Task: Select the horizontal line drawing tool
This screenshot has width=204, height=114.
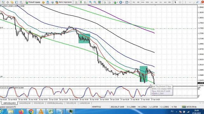Action: (190, 2)
